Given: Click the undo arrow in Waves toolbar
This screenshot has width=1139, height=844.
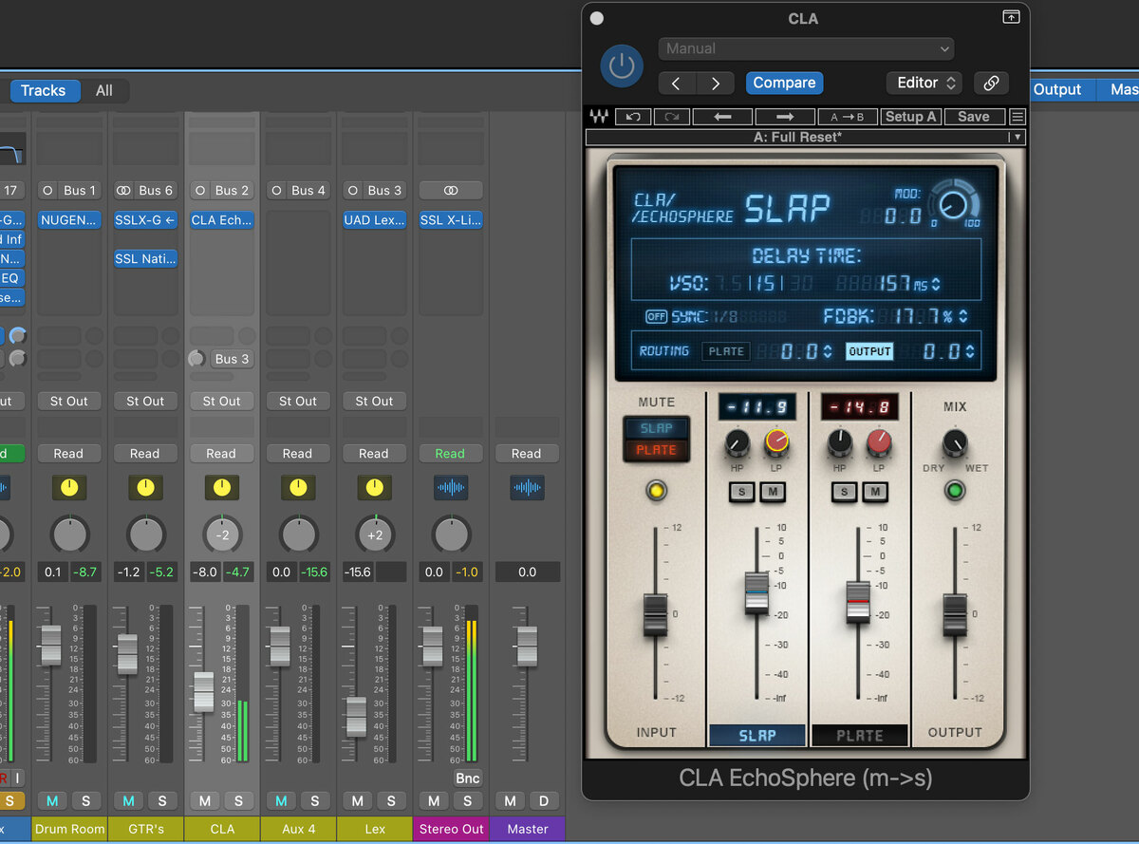Looking at the screenshot, I should (632, 117).
